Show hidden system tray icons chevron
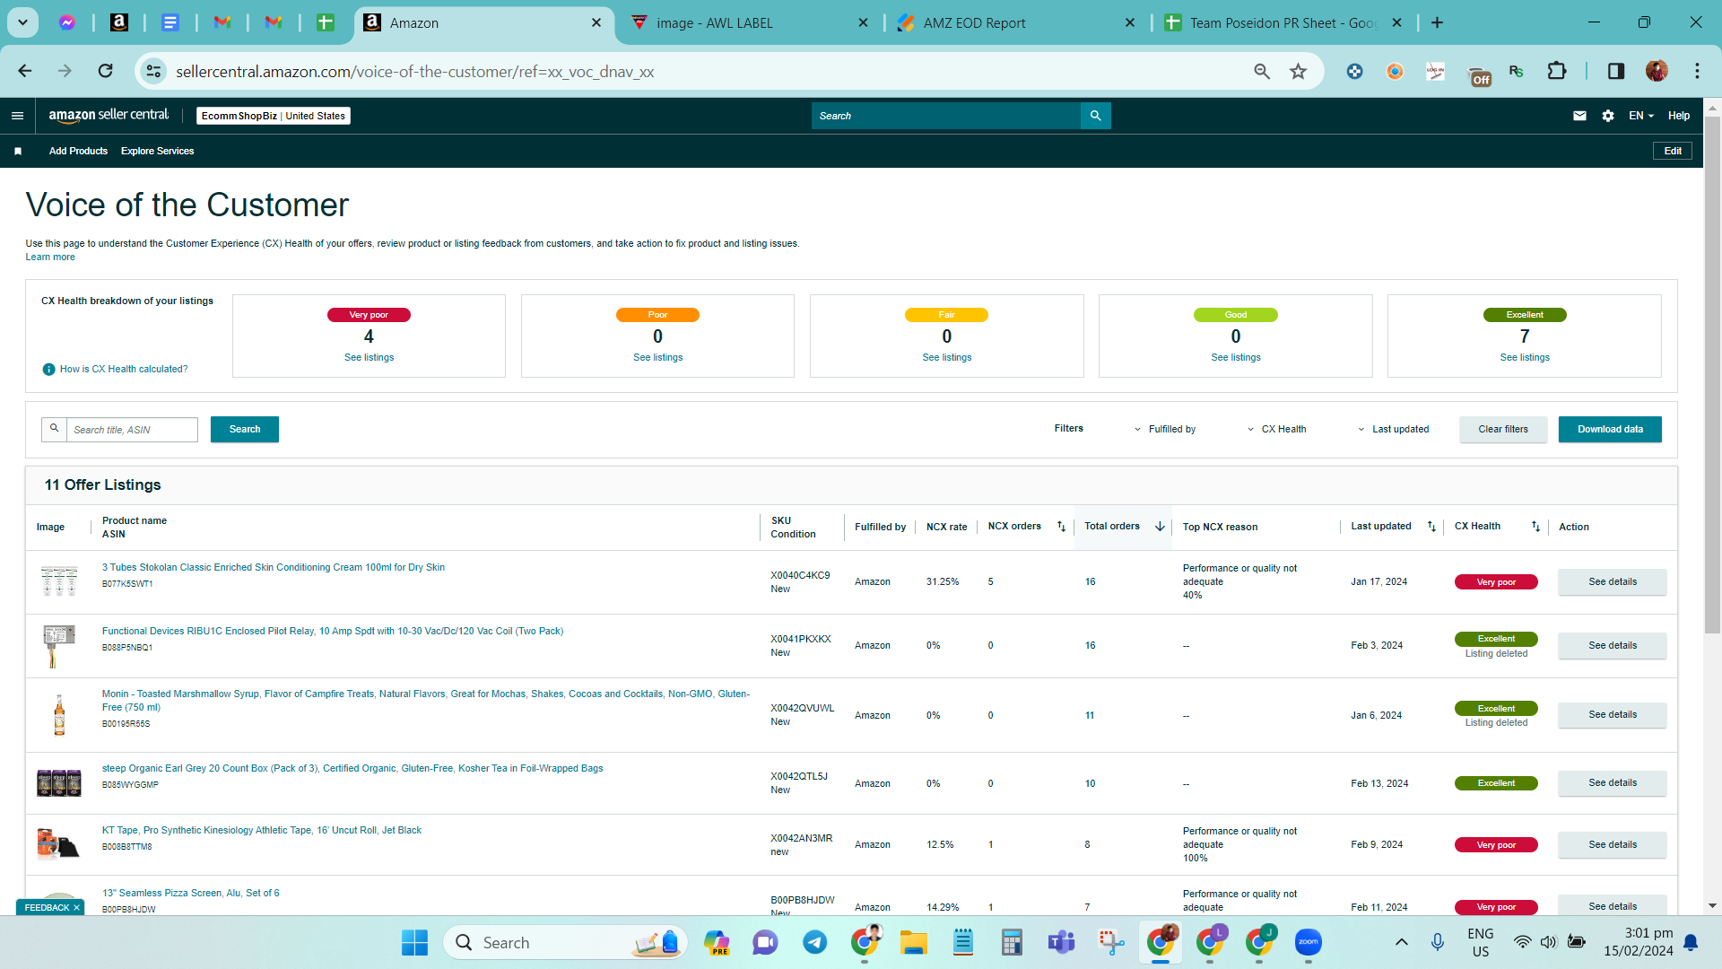The height and width of the screenshot is (969, 1722). click(x=1401, y=942)
